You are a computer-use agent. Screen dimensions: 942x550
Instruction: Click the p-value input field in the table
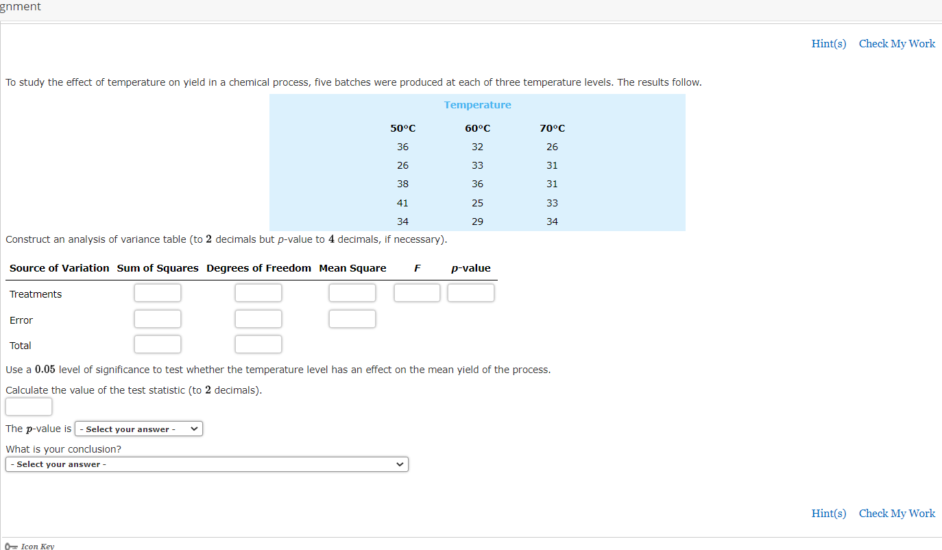click(471, 292)
